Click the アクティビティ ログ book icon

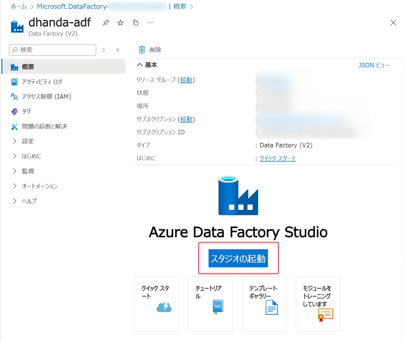14,82
